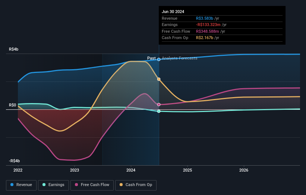Screen dimensions: 306x195
Task: Click the Cash From Op label in tooltip
Action: (x=175, y=38)
